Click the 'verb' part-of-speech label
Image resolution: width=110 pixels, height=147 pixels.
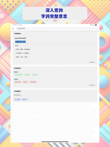click(17, 46)
